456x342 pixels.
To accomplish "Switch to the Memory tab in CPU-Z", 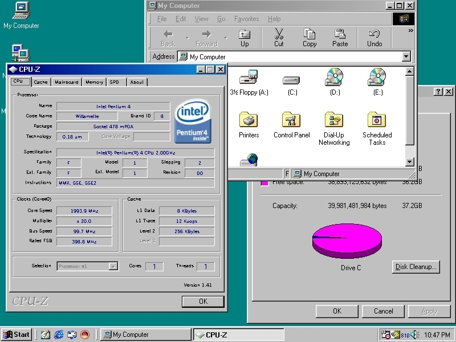I will tap(93, 82).
